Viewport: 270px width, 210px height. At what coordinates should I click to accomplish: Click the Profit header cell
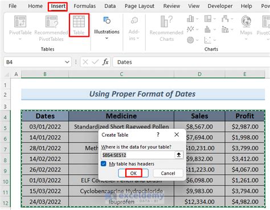click(245, 116)
